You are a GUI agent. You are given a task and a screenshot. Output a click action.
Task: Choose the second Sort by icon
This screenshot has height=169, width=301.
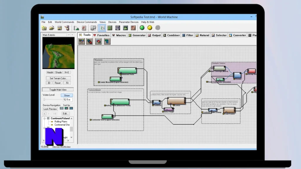tap(66, 109)
